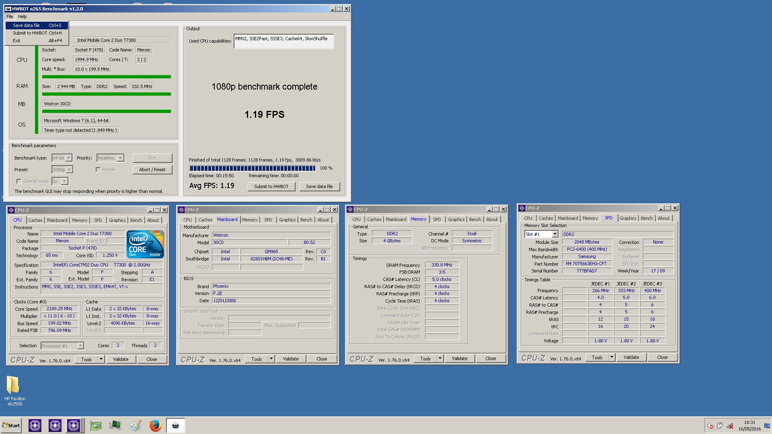The height and width of the screenshot is (434, 772).
Task: Click the CPU-Z icon in the CPU window title bar
Action: tap(11, 210)
